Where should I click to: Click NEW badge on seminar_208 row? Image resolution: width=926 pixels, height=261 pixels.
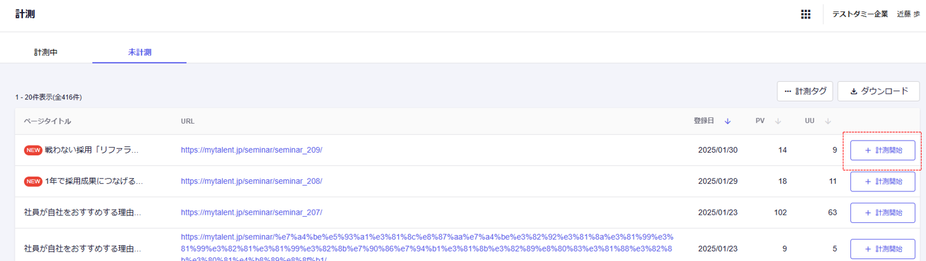[33, 181]
